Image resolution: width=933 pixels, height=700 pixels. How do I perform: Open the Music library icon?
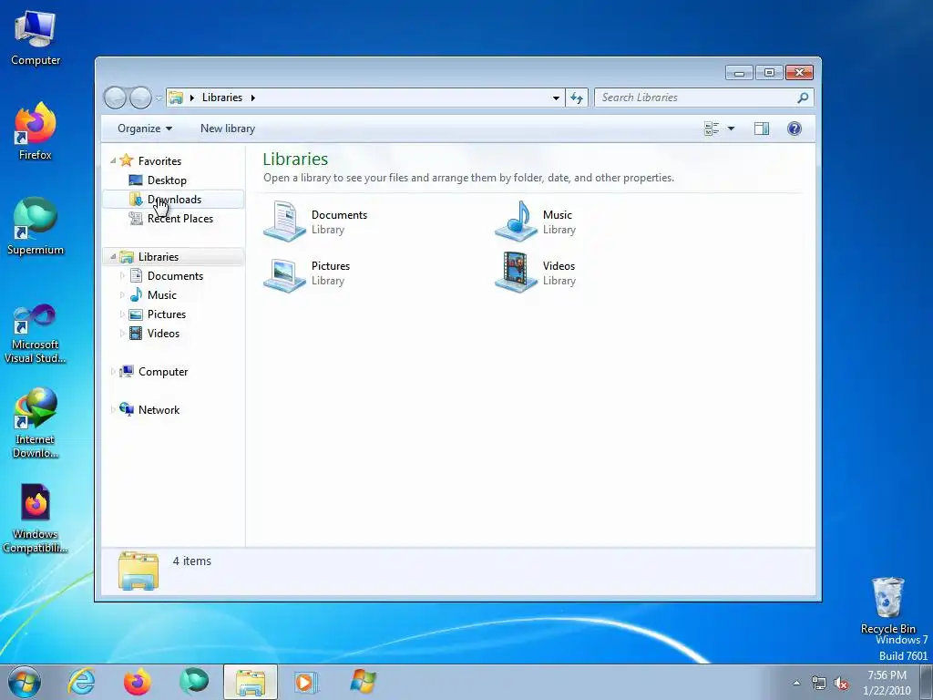(517, 221)
